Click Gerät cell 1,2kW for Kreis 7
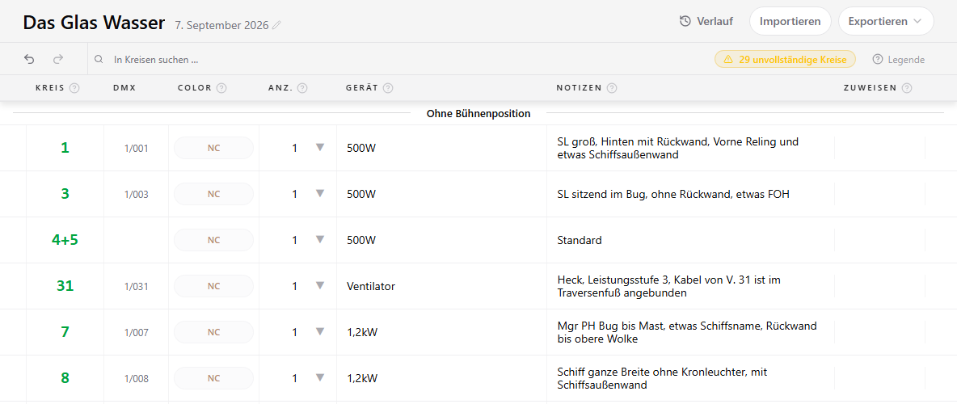Screen dimensions: 957x404 click(441, 332)
